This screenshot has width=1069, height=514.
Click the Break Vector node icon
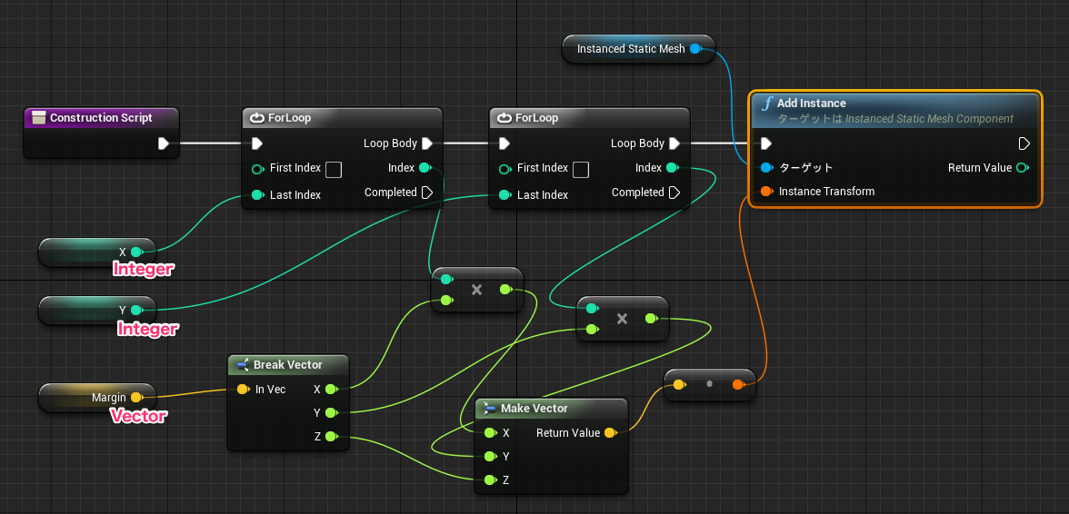click(242, 365)
